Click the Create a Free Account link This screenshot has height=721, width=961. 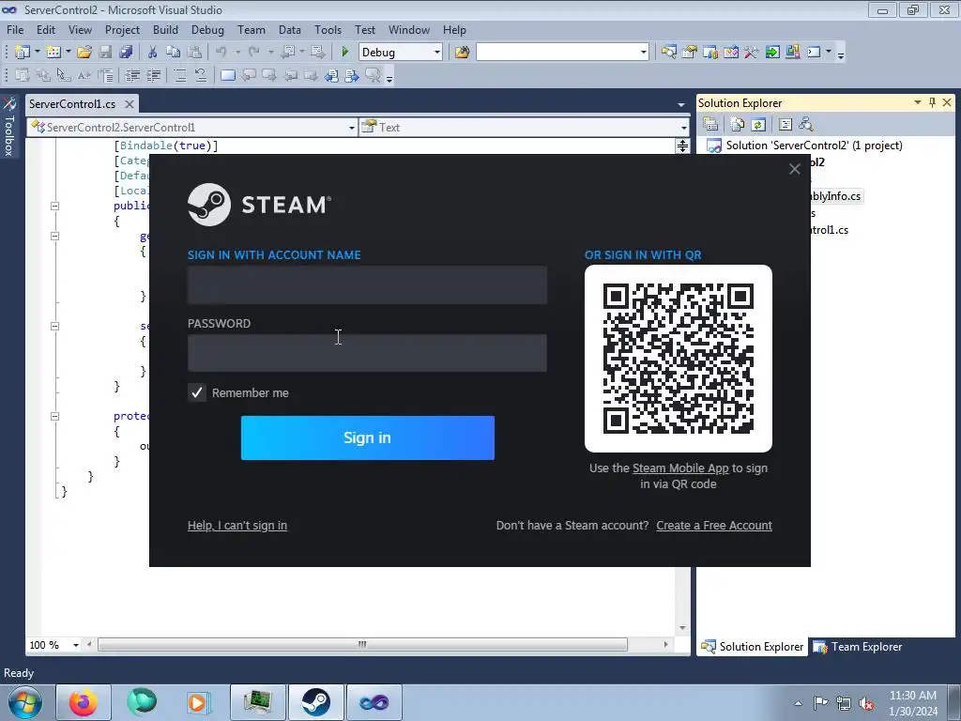[714, 526]
